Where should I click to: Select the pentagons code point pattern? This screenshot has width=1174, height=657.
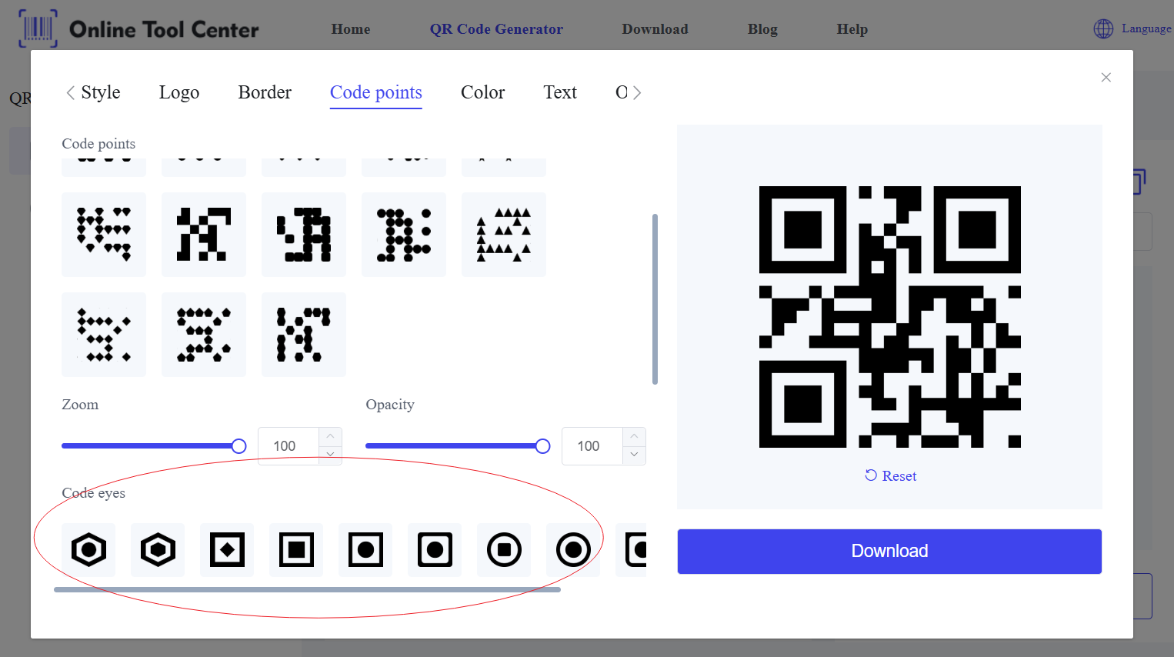coord(204,335)
